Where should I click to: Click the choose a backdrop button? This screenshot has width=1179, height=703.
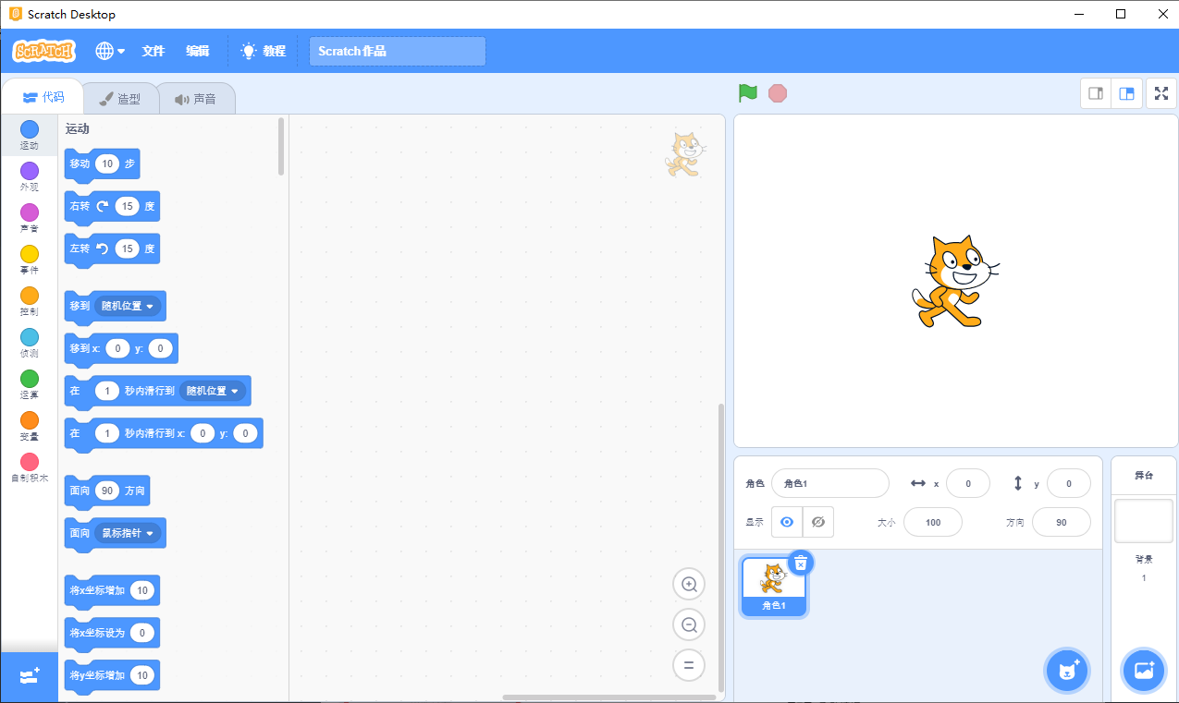[1144, 671]
